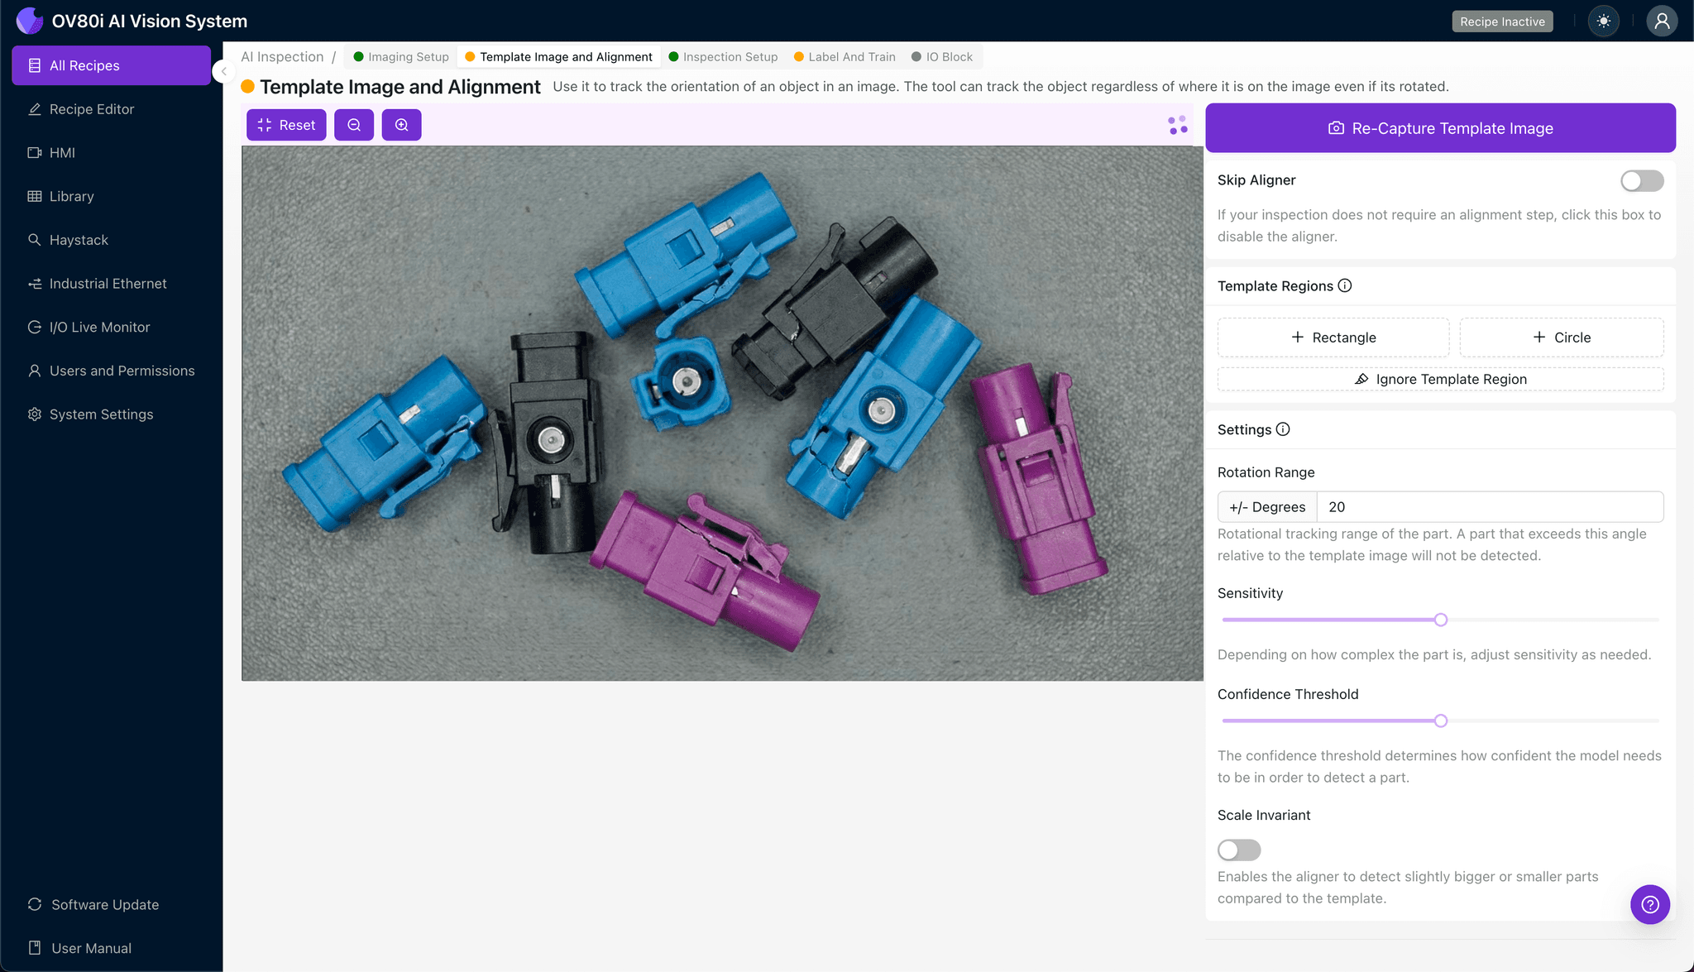Open Haystack from the sidebar
1694x972 pixels.
tap(79, 240)
